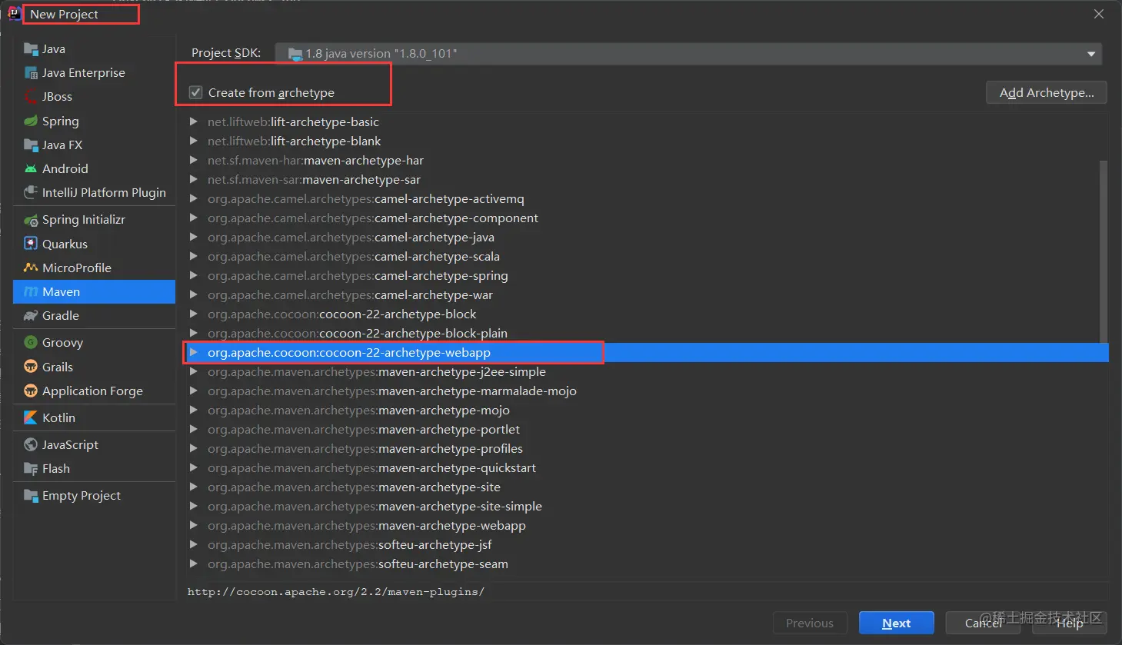Select cocoon-22-archetype-block-plain row text

pyautogui.click(x=358, y=333)
